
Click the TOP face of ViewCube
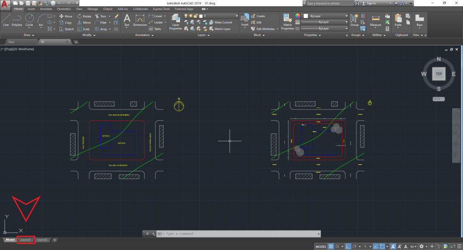439,74
